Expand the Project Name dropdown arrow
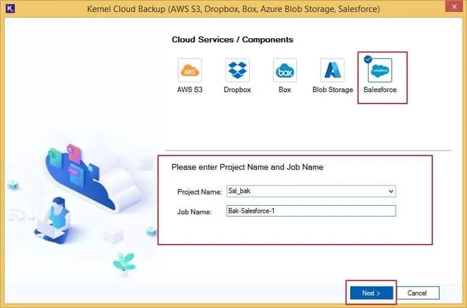This screenshot has width=467, height=308. (391, 191)
